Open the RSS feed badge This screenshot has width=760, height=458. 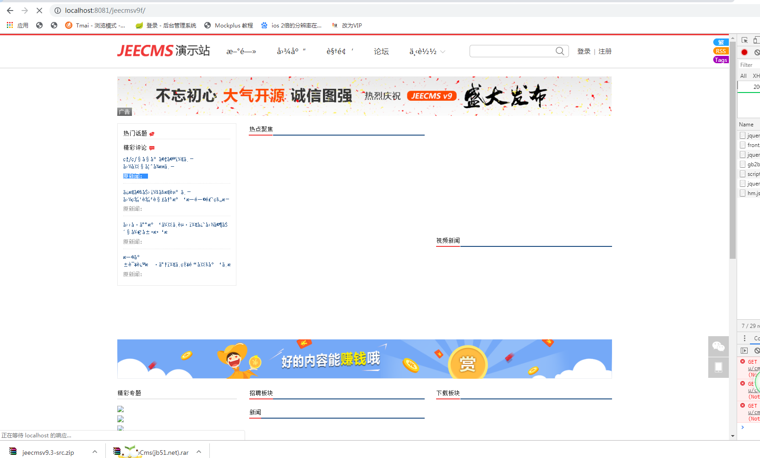[721, 51]
